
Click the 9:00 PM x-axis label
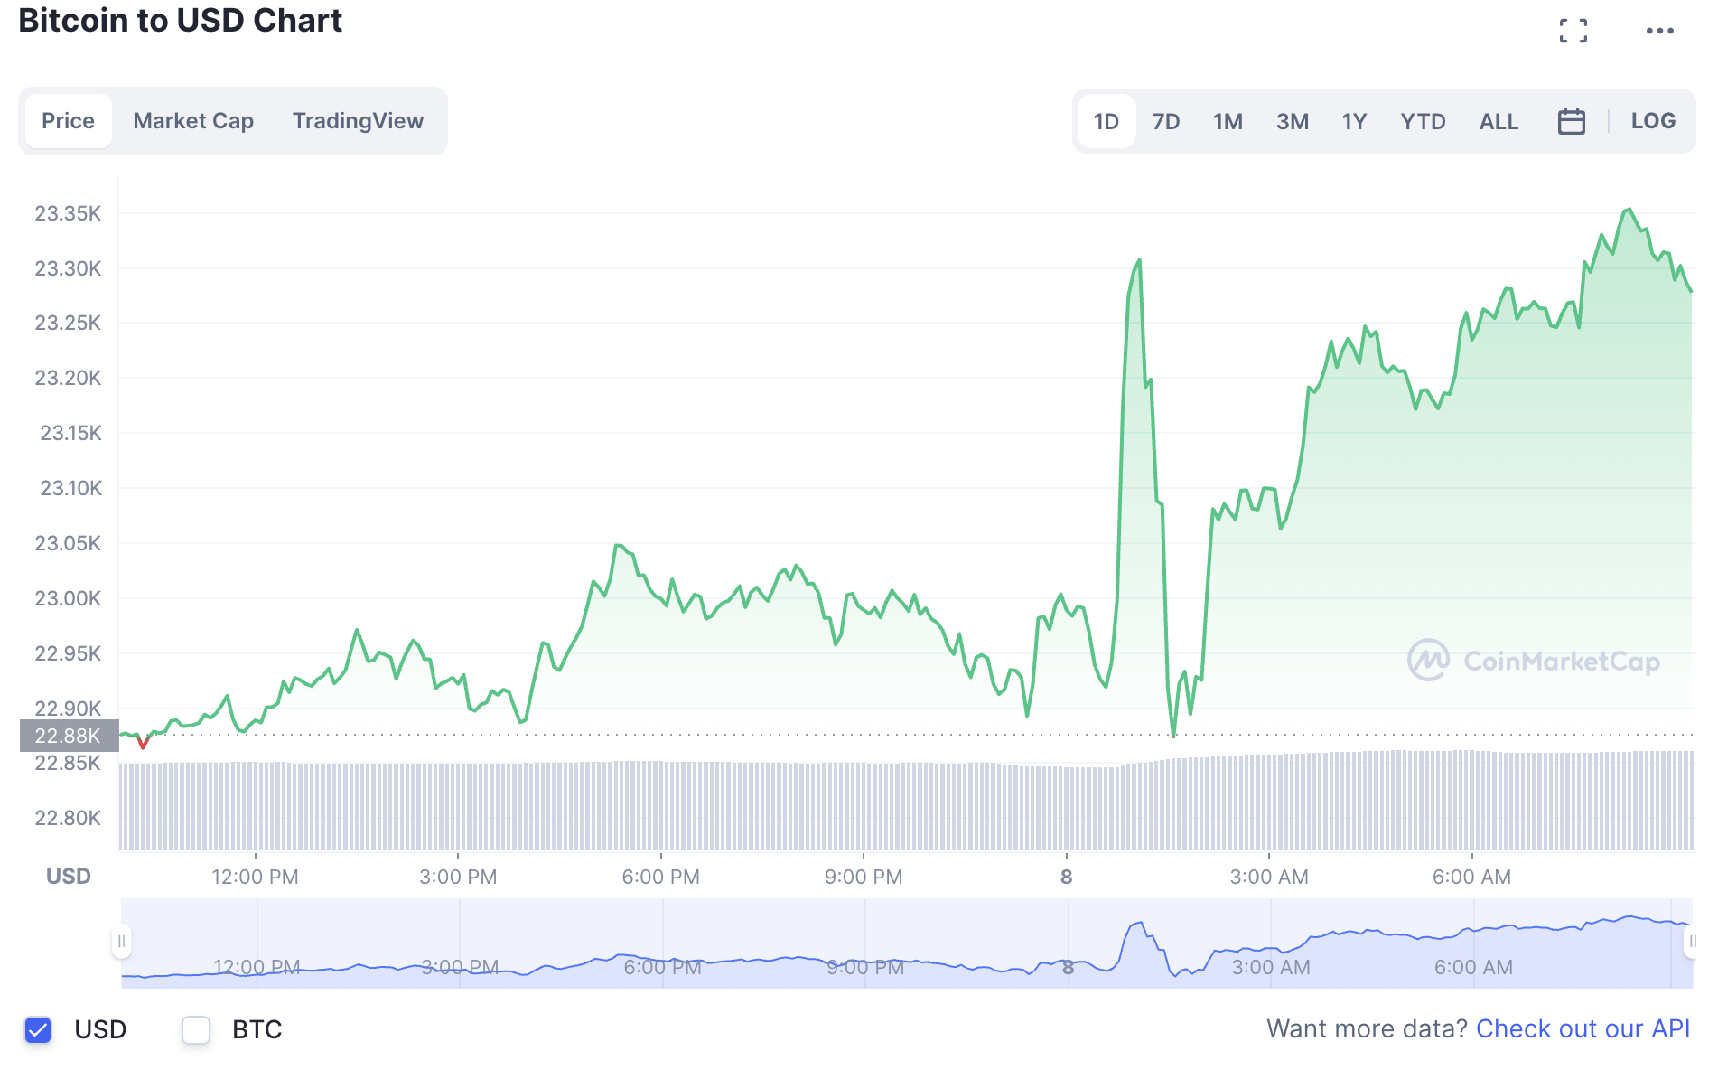[864, 877]
